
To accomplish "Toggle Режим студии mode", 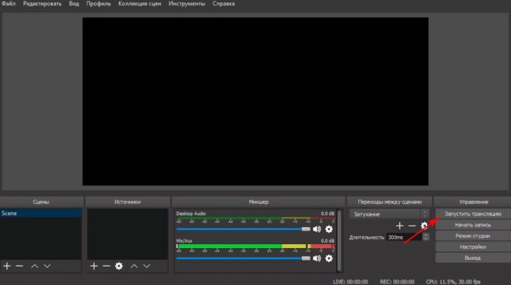I will click(x=473, y=235).
